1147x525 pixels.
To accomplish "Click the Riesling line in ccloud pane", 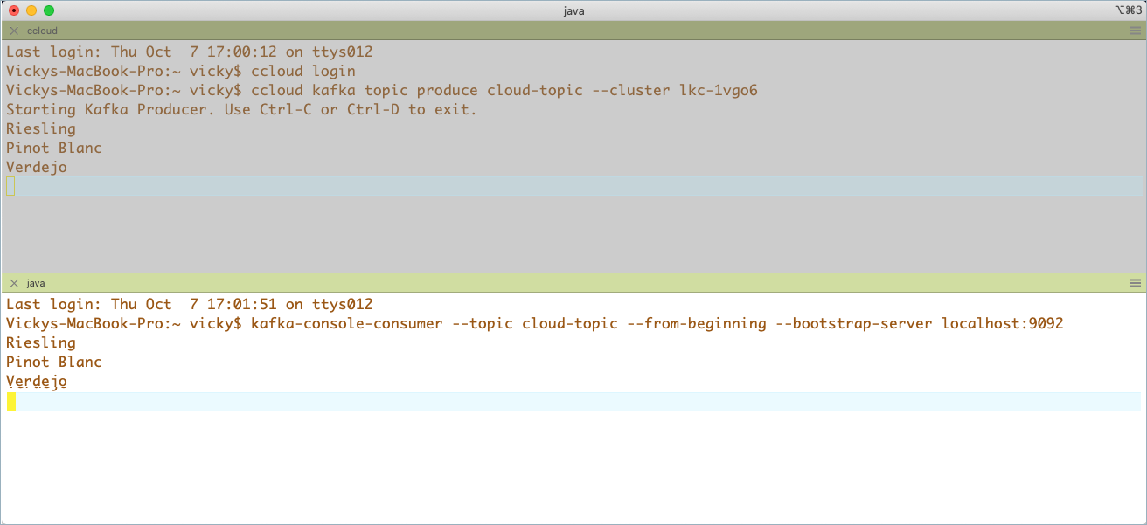I will coord(39,128).
